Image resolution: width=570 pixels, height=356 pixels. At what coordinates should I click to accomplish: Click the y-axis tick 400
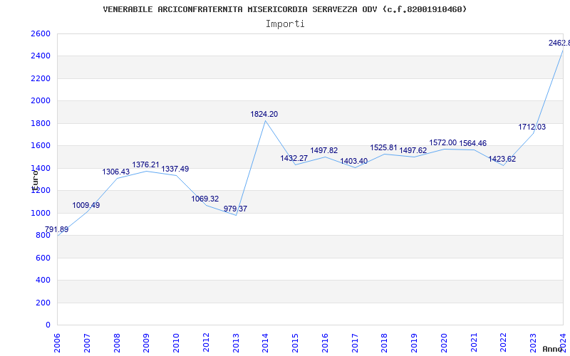coord(43,281)
